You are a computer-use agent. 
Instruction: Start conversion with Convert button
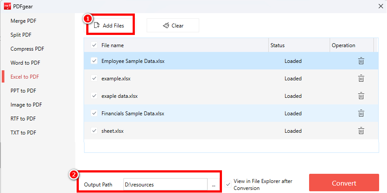coord(344,183)
